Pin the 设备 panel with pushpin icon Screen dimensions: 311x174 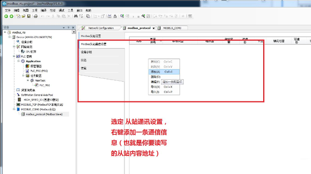coord(68,28)
